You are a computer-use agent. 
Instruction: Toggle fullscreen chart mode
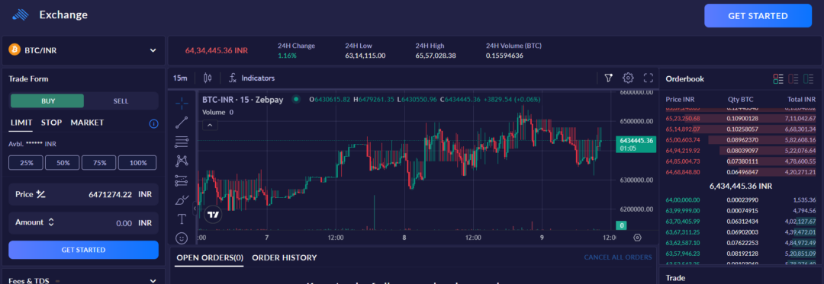click(649, 78)
